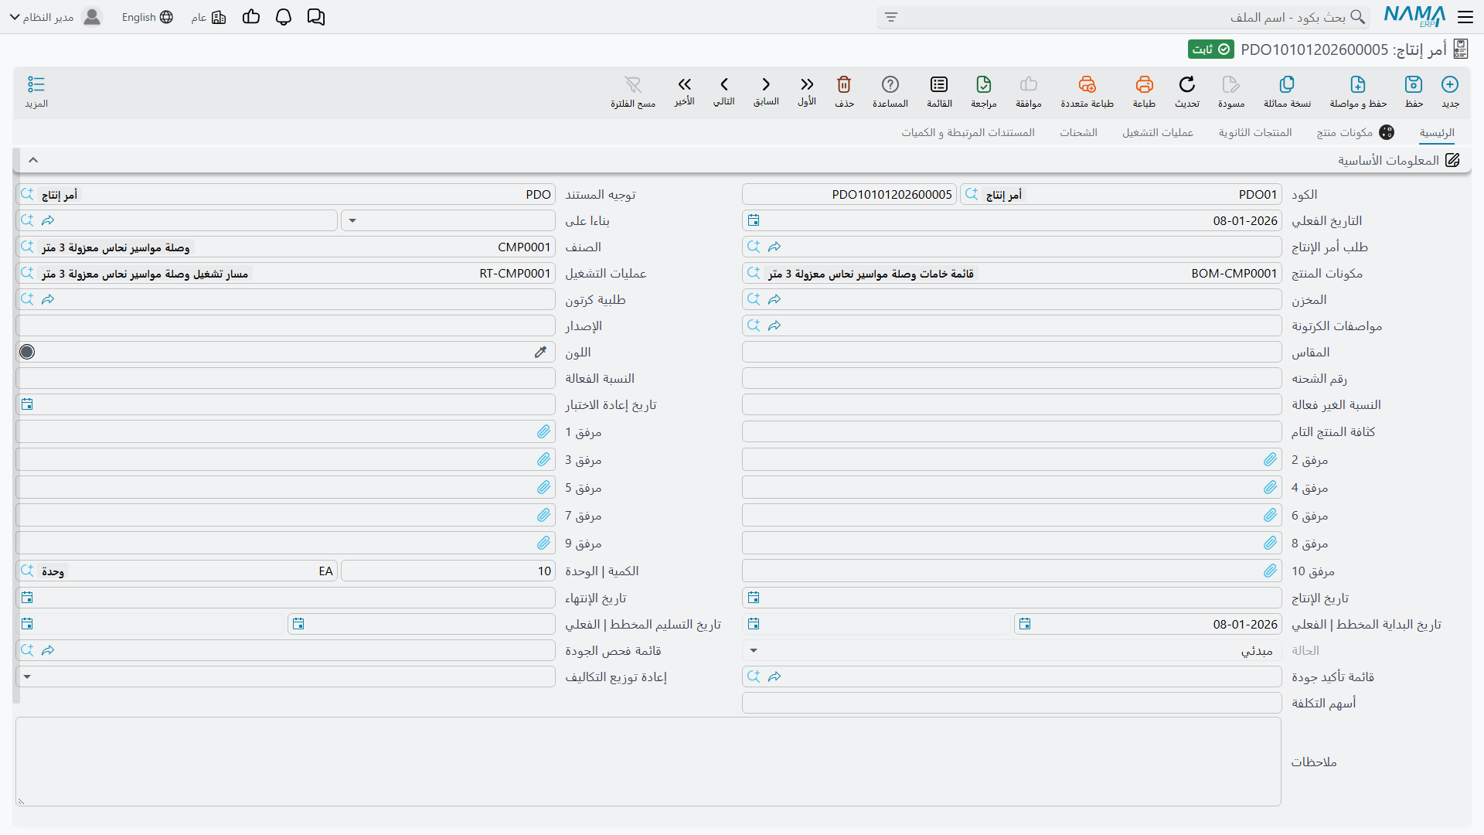Viewport: 1484px width, 835px height.
Task: Switch to the الشحنات tab
Action: [x=1078, y=133]
